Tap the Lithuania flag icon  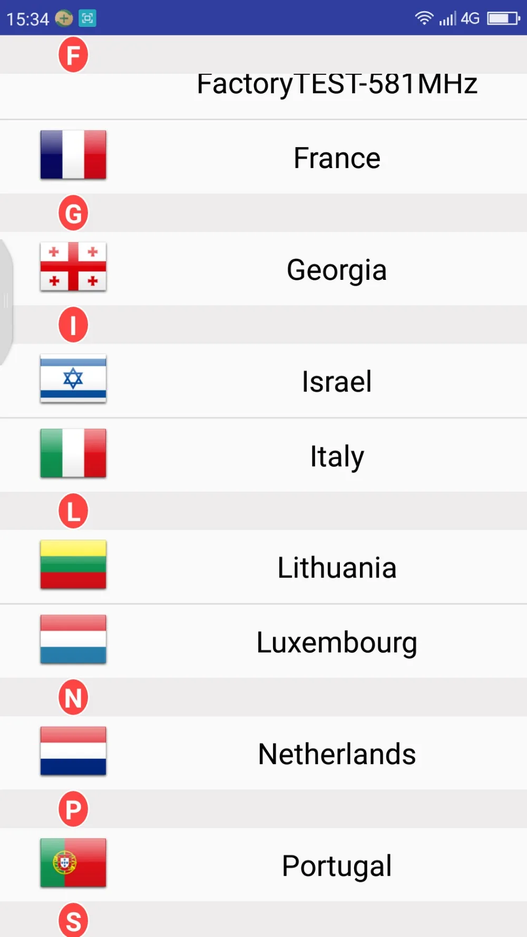(73, 564)
